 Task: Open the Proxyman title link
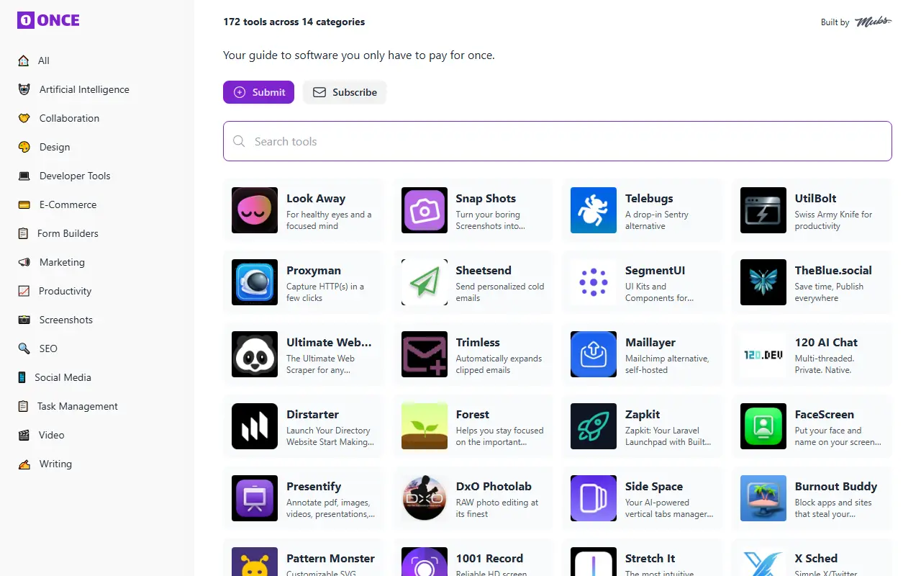coord(314,271)
